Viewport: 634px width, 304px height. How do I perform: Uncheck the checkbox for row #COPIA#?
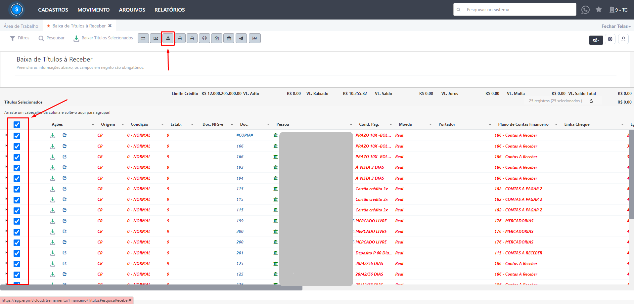[17, 136]
